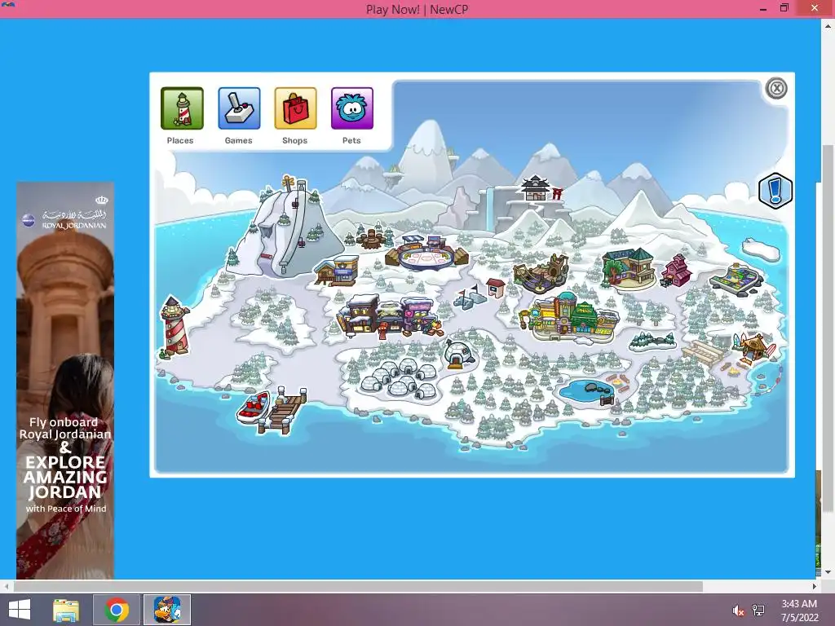Go to the igloo village cluster
Image resolution: width=835 pixels, height=626 pixels.
(398, 380)
